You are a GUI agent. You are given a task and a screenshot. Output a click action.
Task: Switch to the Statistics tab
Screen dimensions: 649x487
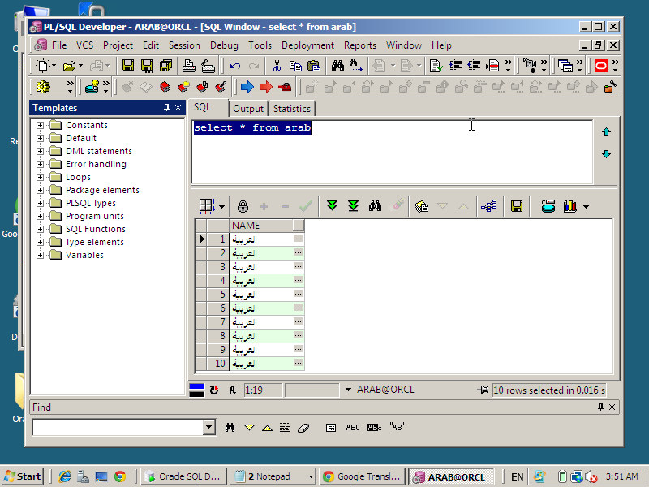291,108
